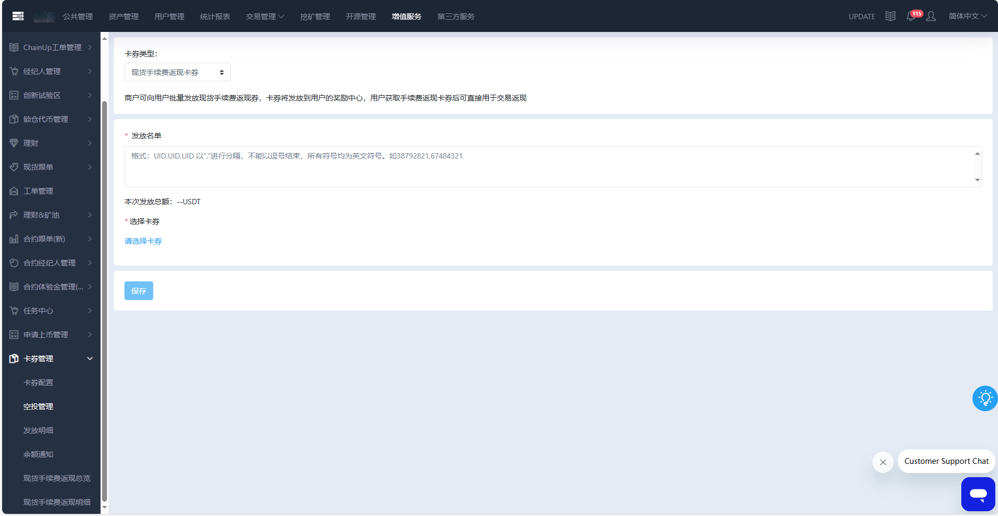The image size is (998, 516).
Task: Toggle the hamburger sidebar menu icon
Action: tap(18, 16)
